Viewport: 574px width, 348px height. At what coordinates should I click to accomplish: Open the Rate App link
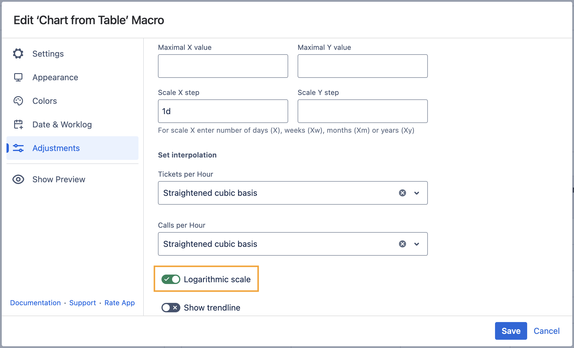(120, 303)
